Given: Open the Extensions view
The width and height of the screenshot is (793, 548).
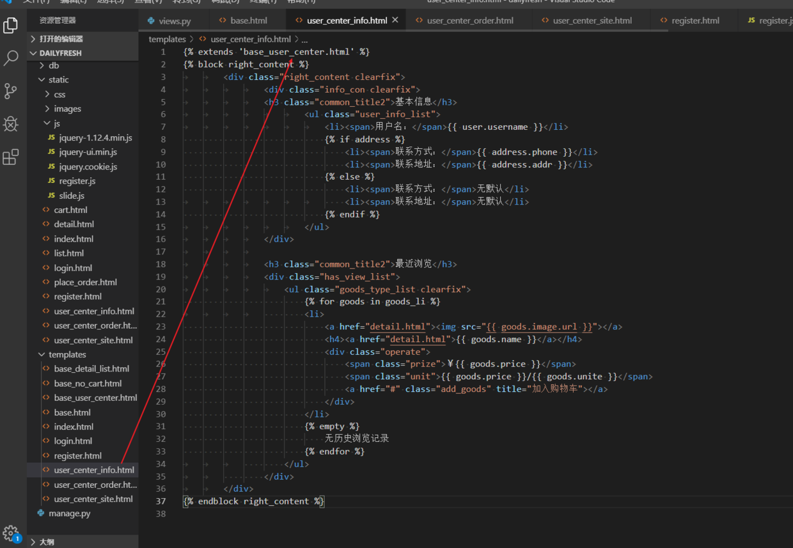Looking at the screenshot, I should tap(11, 157).
